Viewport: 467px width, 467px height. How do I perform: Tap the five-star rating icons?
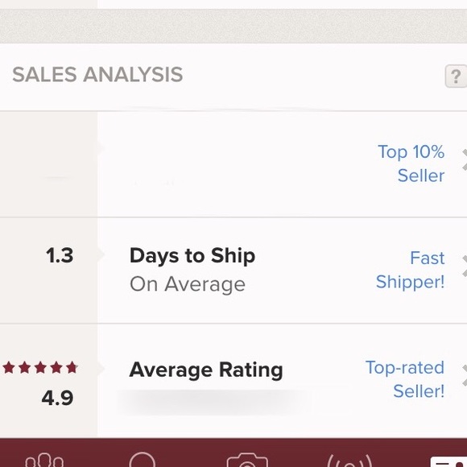click(x=40, y=367)
